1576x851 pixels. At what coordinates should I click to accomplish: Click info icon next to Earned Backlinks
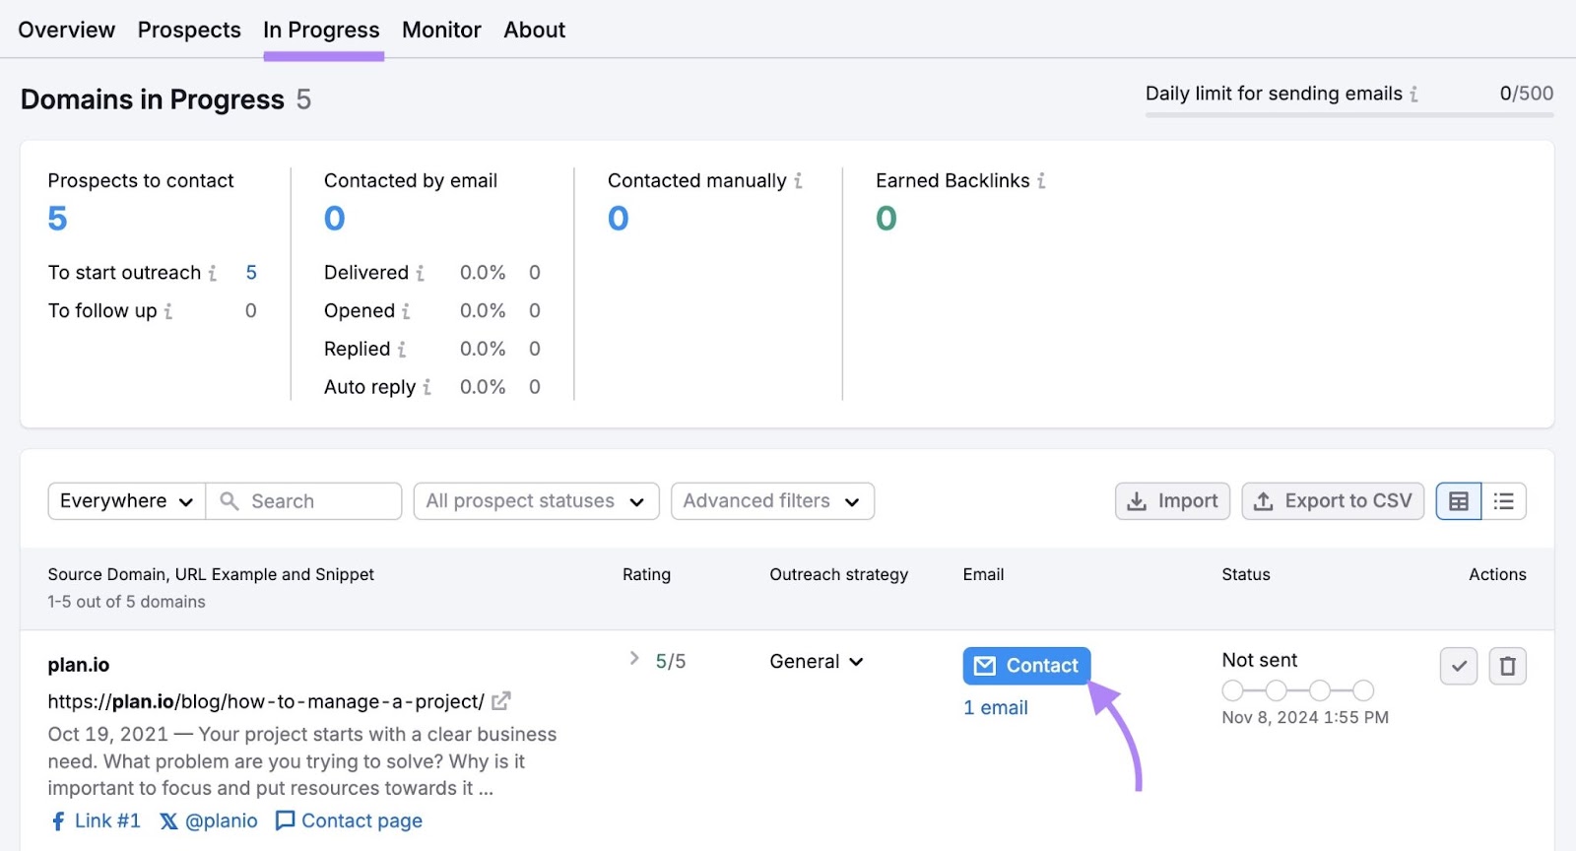(x=1041, y=181)
